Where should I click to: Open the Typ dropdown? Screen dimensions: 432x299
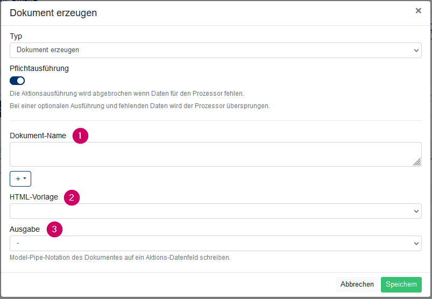[x=215, y=50]
